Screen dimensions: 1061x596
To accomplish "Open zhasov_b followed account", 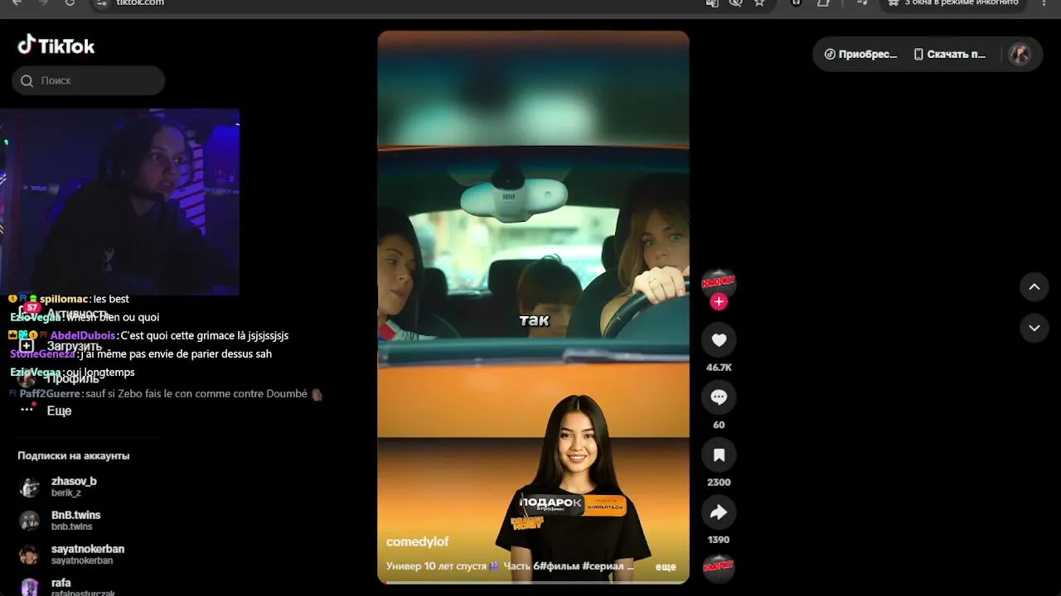I will 74,487.
